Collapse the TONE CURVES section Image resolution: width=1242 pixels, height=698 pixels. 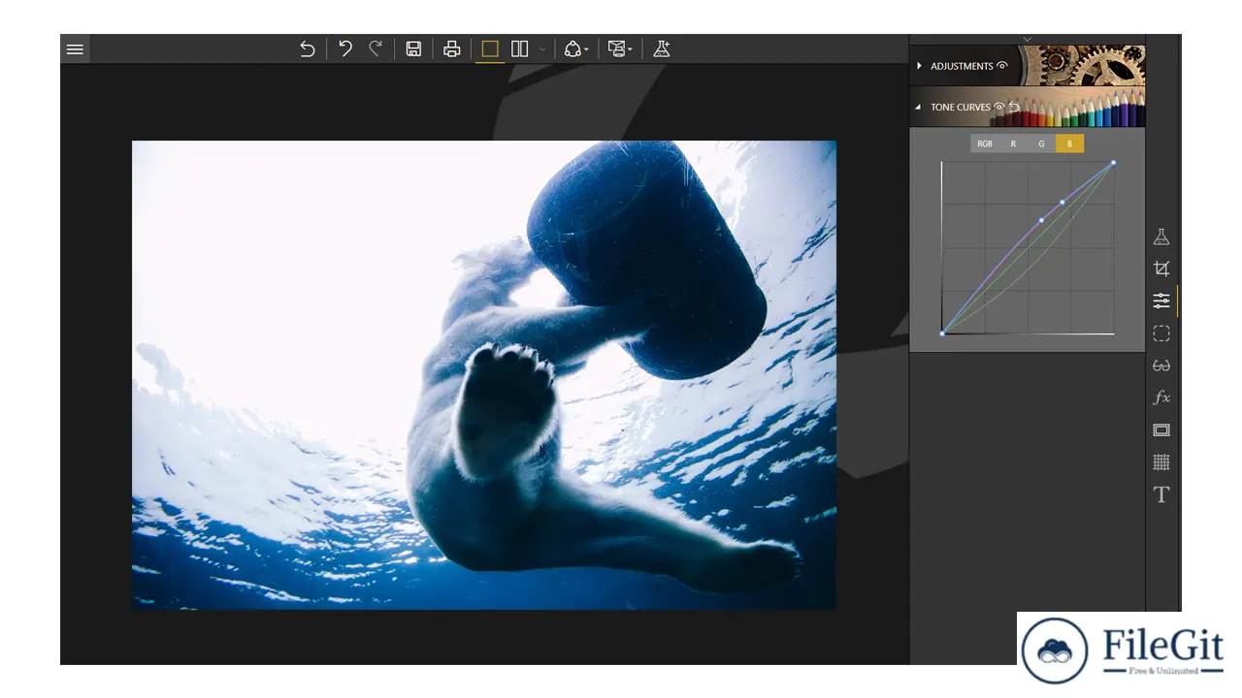919,107
